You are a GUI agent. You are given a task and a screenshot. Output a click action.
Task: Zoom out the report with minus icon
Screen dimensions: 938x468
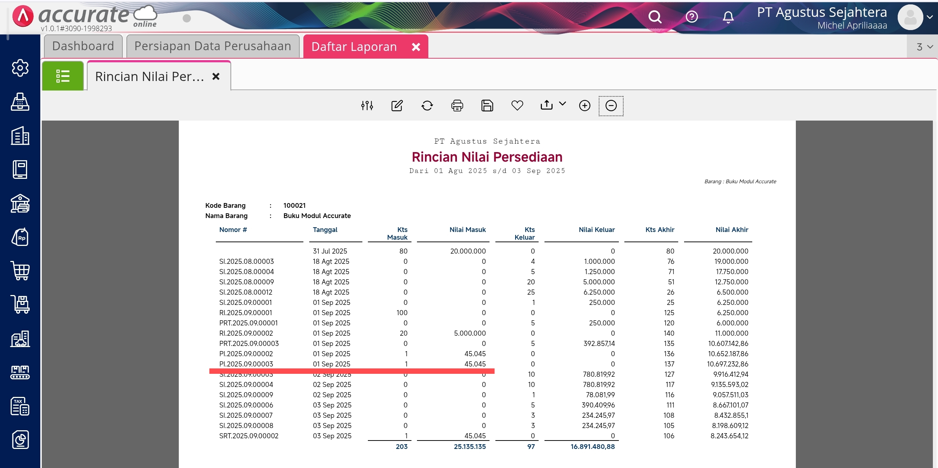tap(611, 106)
